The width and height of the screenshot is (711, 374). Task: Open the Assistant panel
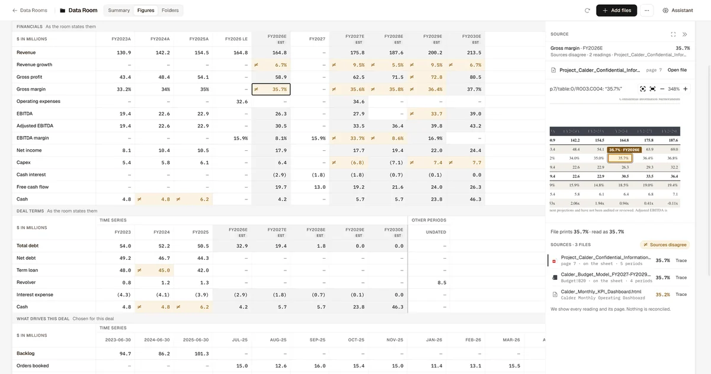678,11
